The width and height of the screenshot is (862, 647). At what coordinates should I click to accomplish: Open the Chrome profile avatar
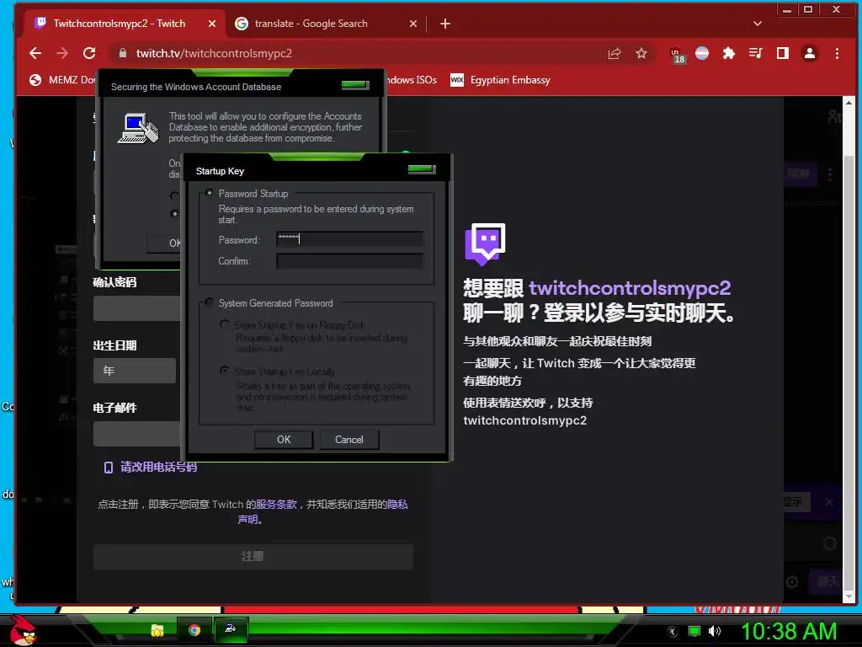809,53
